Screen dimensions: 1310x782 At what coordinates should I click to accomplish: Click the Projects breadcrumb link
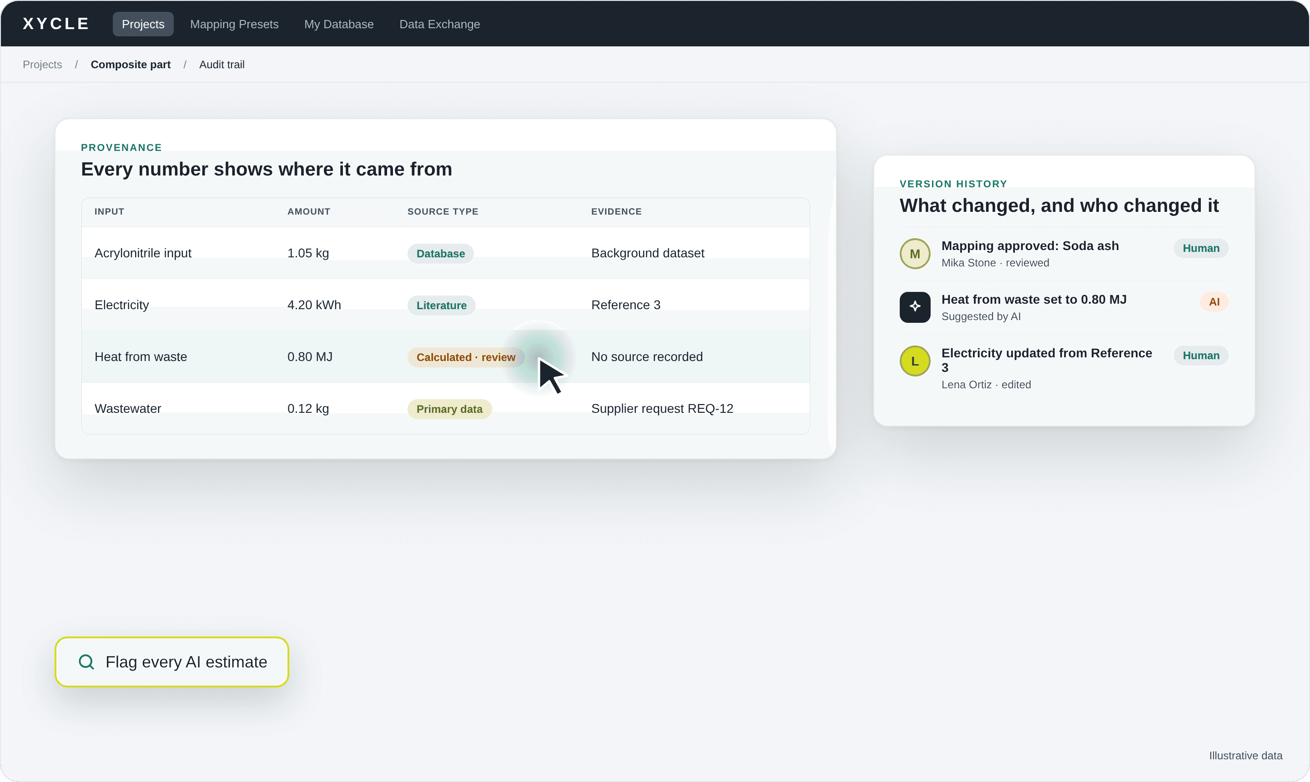coord(42,64)
